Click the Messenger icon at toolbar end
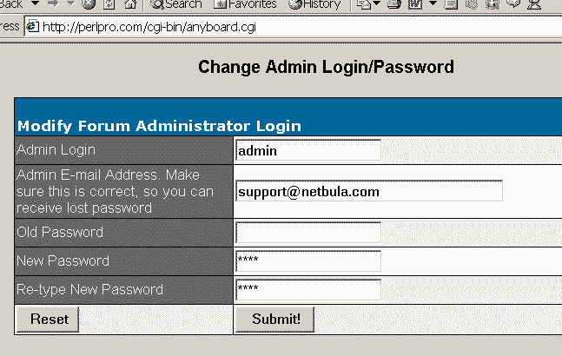 pos(533,4)
